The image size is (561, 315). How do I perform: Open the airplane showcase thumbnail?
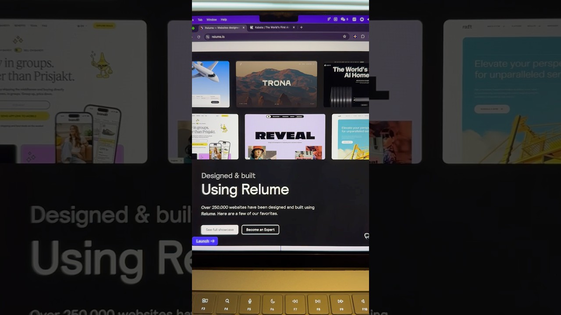(210, 84)
